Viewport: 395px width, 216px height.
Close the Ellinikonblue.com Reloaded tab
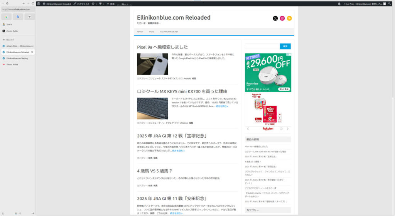pos(32,52)
